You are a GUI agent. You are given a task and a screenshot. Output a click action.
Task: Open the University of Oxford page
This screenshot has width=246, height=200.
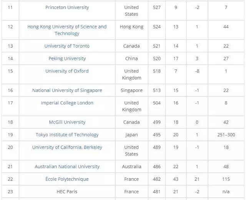pyautogui.click(x=67, y=71)
